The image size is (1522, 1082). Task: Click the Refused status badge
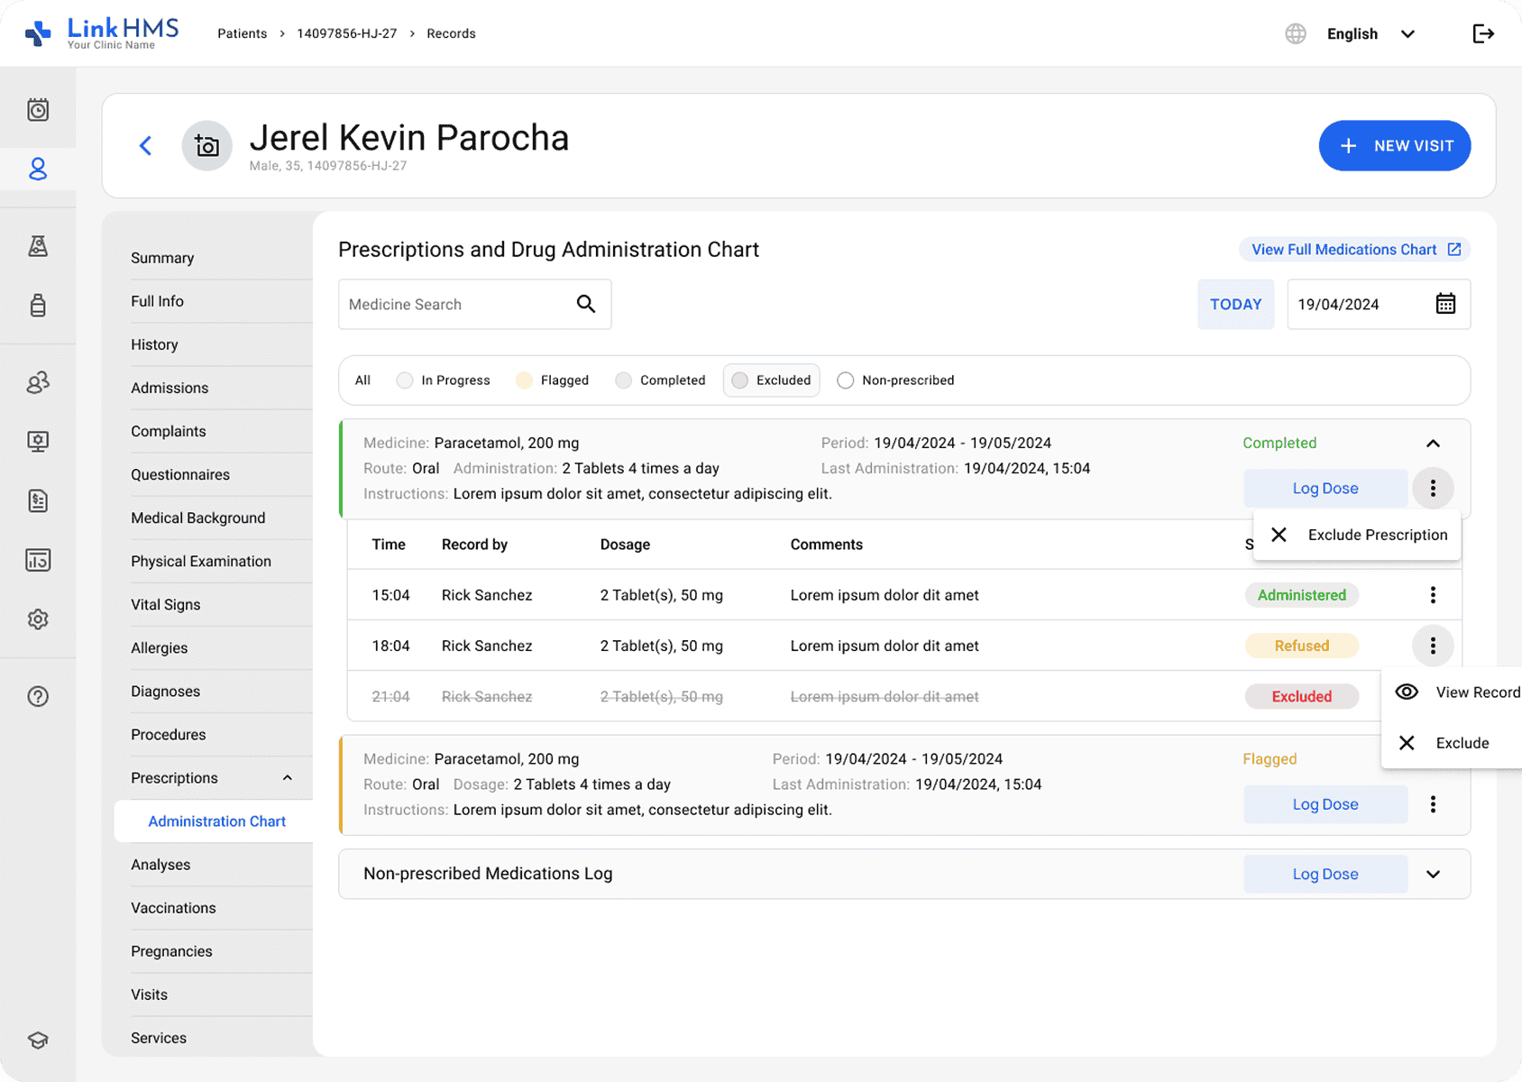pyautogui.click(x=1301, y=646)
